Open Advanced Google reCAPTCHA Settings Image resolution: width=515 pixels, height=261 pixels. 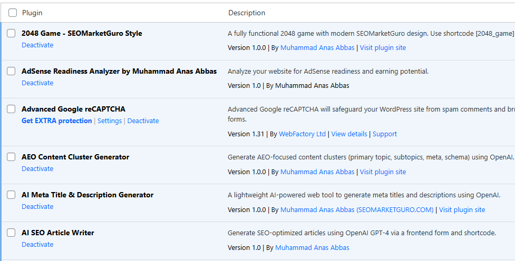[110, 121]
